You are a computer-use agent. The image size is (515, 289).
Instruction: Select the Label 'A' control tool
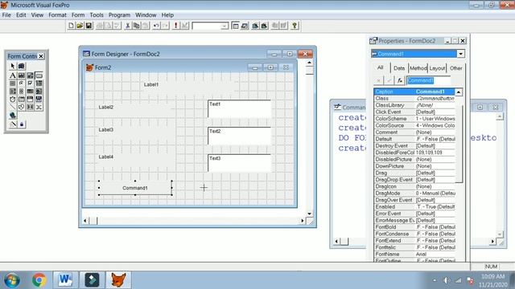coord(13,75)
